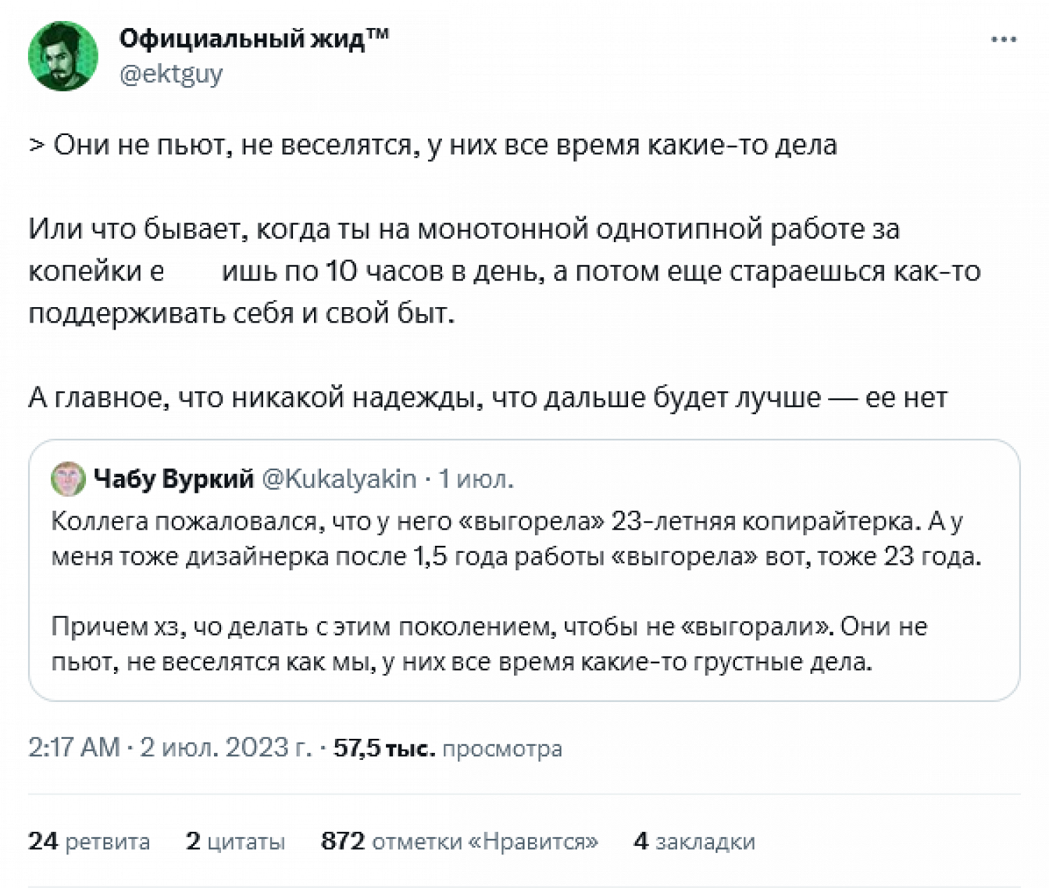The height and width of the screenshot is (888, 1049).
Task: Click quoted paragraph starting "Причем хз"
Action: coord(490,644)
